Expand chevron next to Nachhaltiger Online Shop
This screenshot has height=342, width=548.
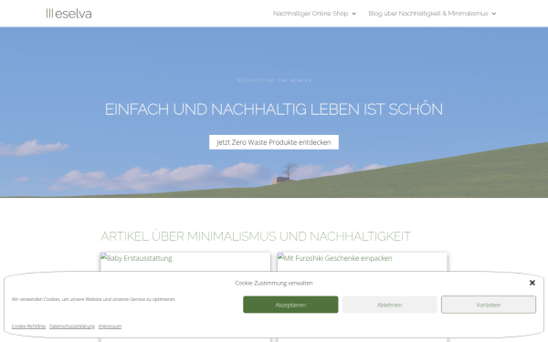click(353, 14)
